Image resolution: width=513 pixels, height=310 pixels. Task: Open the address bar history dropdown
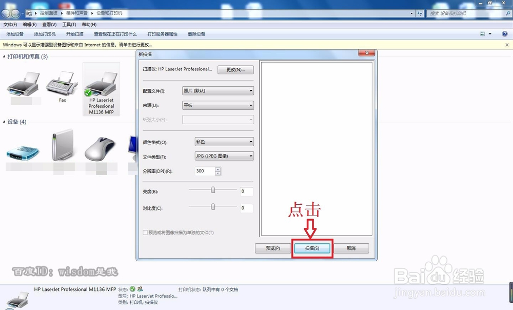click(411, 13)
